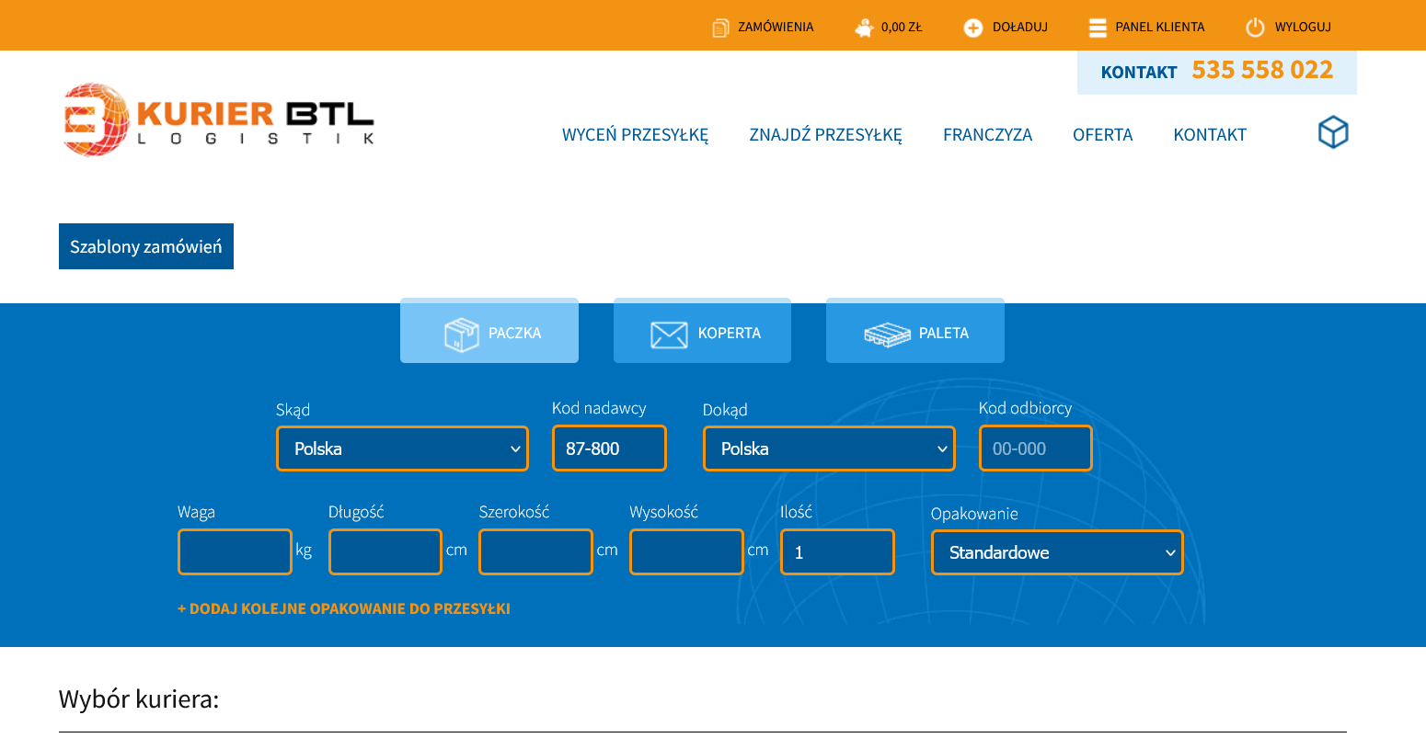
Task: Click the Doładuj plus circle icon
Action: 972,28
